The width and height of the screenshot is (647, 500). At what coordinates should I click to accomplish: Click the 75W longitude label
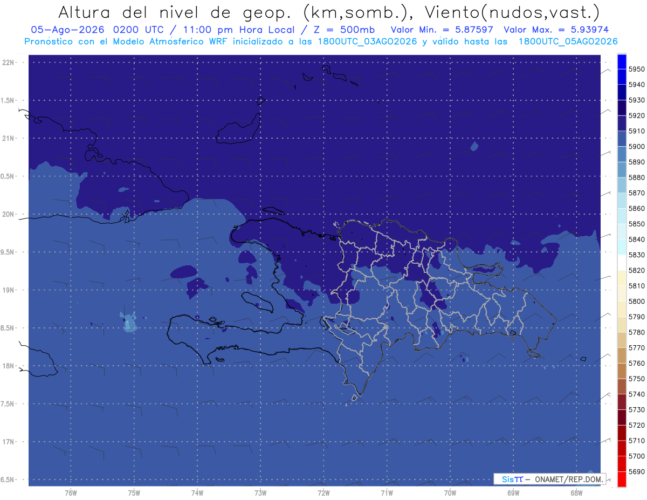pyautogui.click(x=134, y=493)
